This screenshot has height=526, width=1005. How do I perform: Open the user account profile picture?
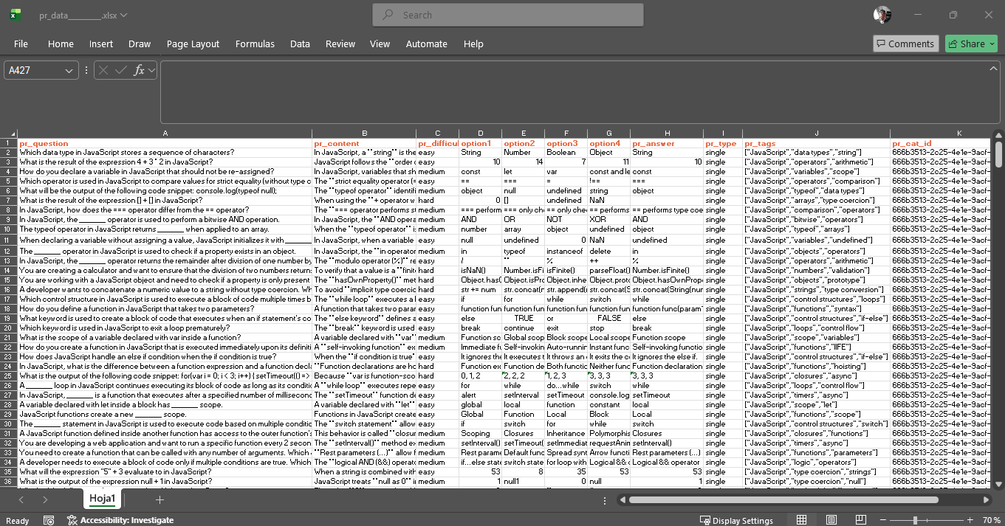[882, 15]
